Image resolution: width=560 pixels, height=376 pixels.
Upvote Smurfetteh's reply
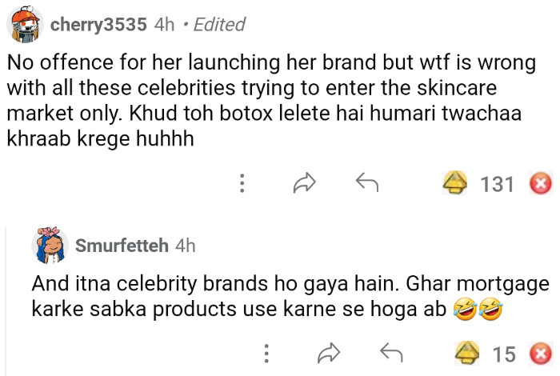click(x=469, y=353)
